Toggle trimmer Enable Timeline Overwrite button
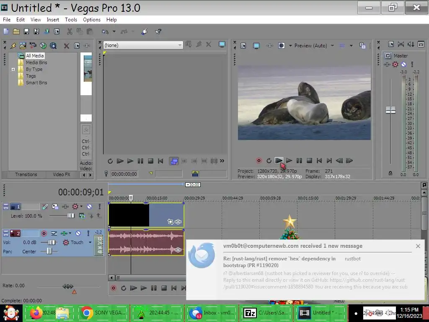Image resolution: width=429 pixels, height=322 pixels. click(x=174, y=161)
